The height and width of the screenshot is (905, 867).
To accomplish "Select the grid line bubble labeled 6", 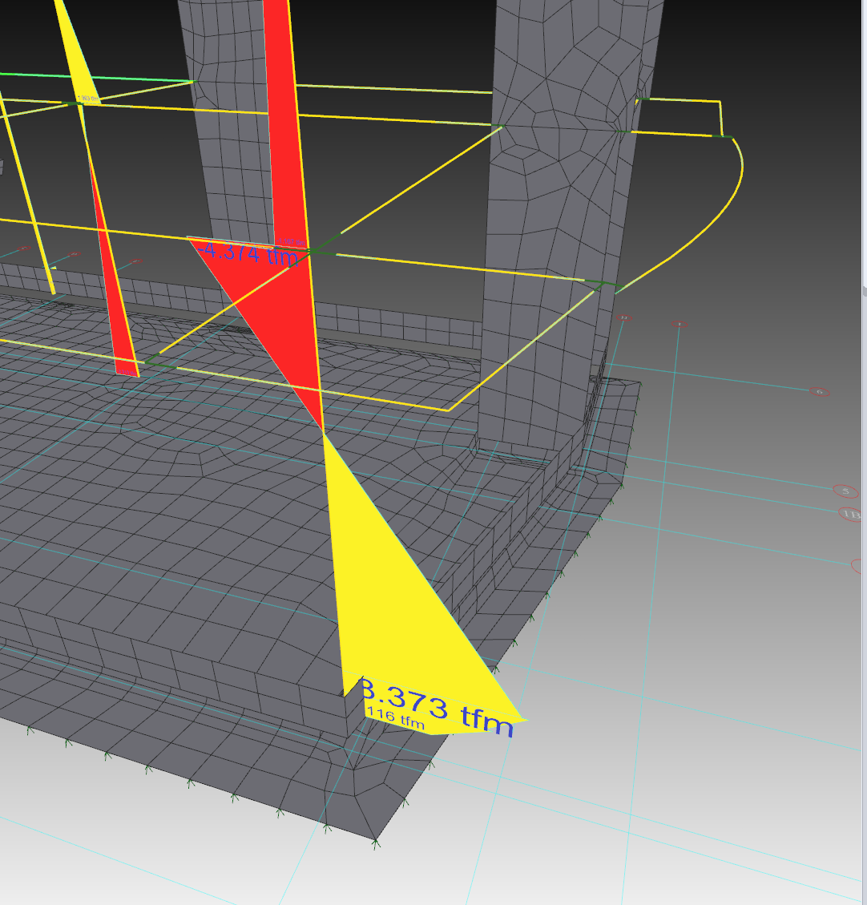I will click(x=819, y=392).
